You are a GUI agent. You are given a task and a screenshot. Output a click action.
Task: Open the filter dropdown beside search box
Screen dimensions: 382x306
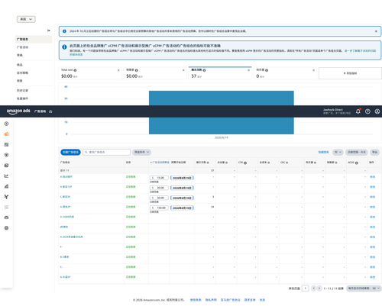click(x=141, y=152)
